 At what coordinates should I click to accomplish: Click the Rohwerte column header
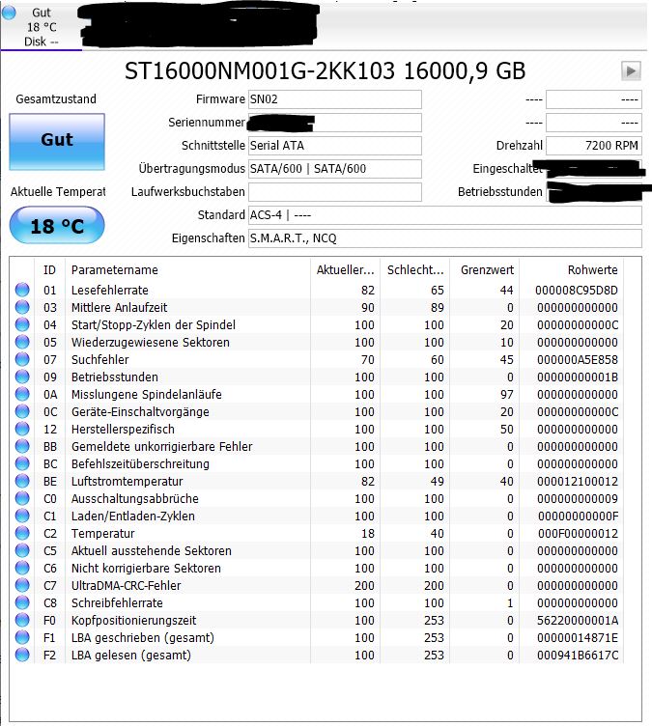[x=572, y=270]
